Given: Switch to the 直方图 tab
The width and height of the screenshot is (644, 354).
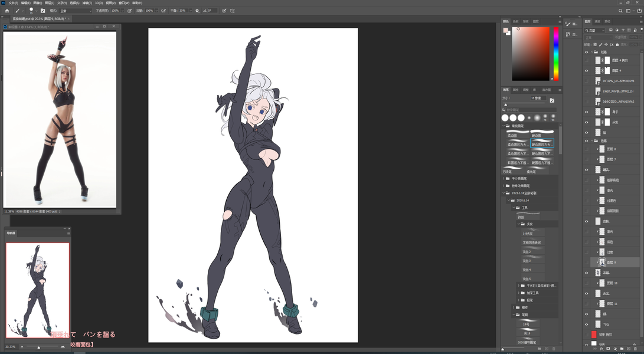Looking at the screenshot, I should [x=546, y=90].
